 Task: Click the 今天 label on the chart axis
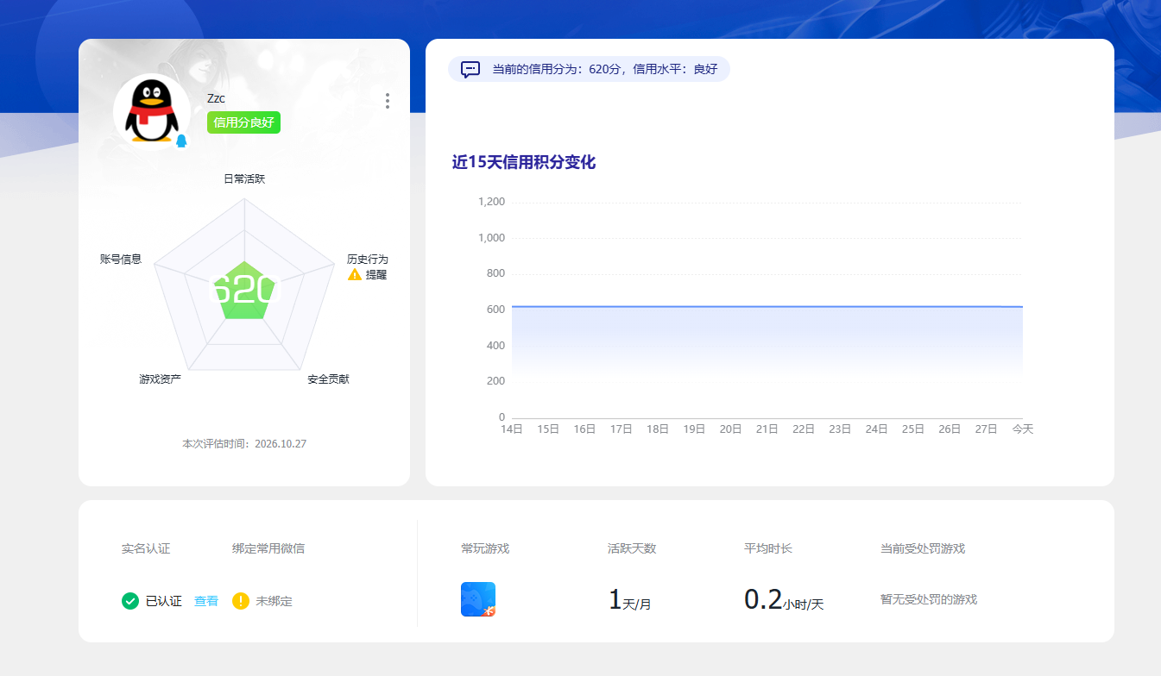pos(1023,429)
